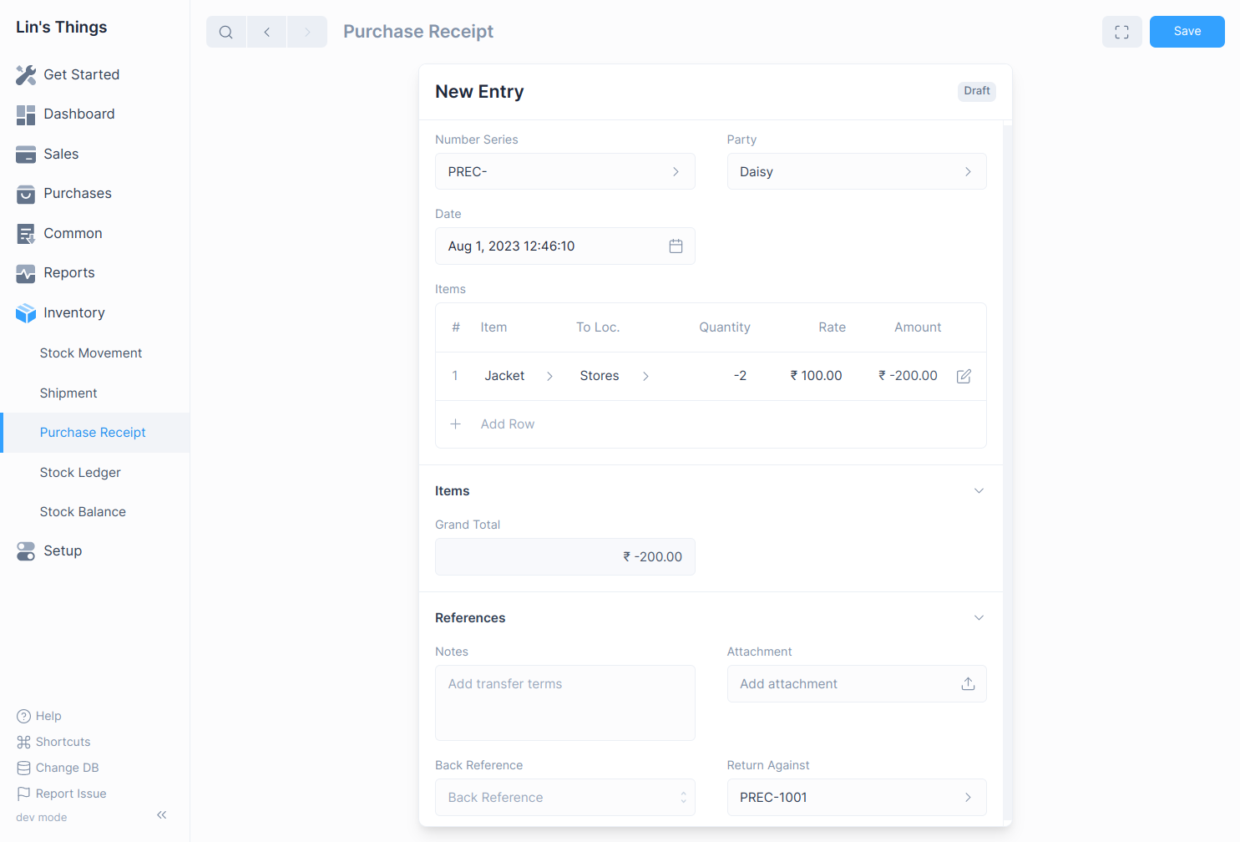Click the upload attachment icon

(968, 684)
